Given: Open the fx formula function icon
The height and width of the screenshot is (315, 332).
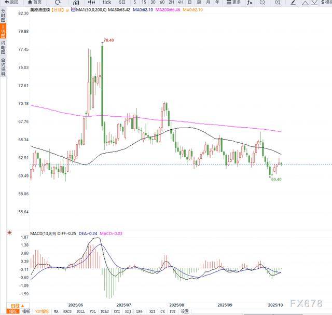Looking at the screenshot, I should (250, 3).
